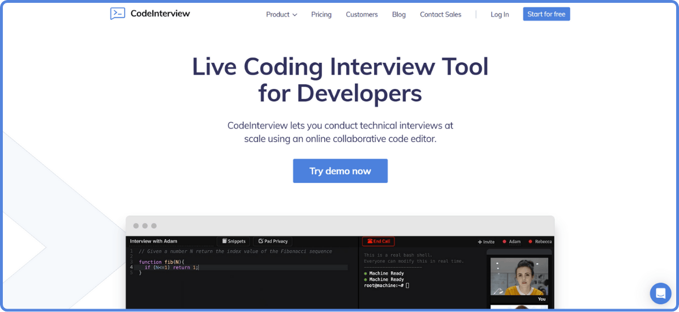
Task: Click the Log In link
Action: click(500, 15)
